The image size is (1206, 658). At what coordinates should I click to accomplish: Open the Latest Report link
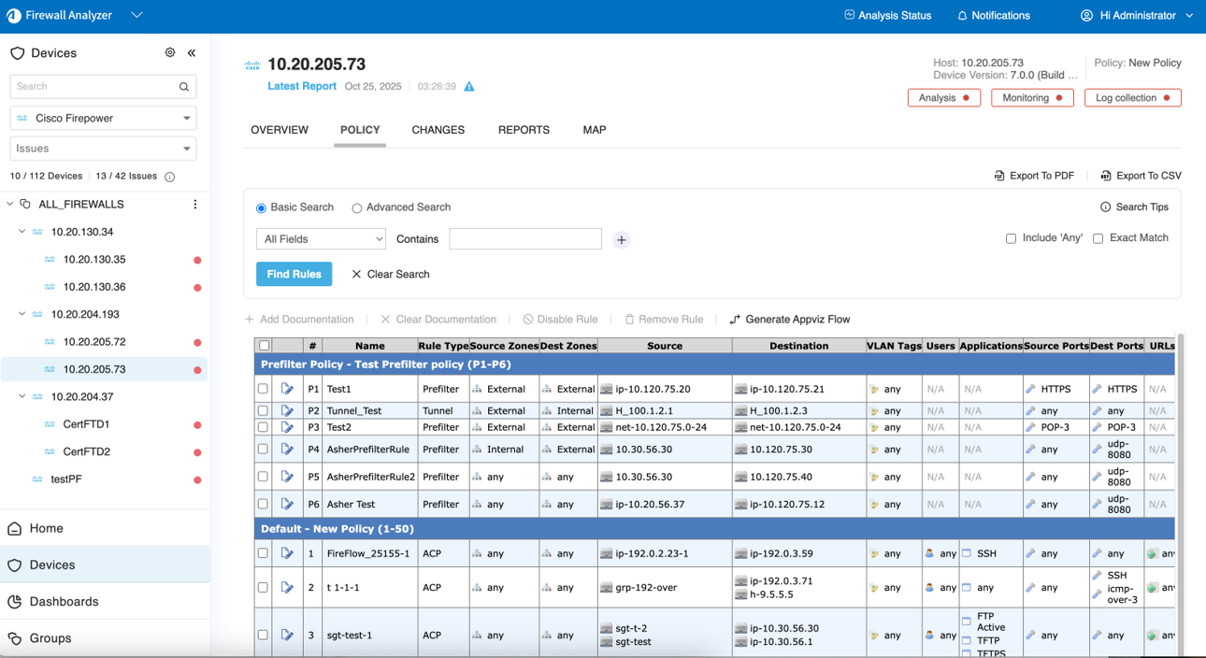302,86
